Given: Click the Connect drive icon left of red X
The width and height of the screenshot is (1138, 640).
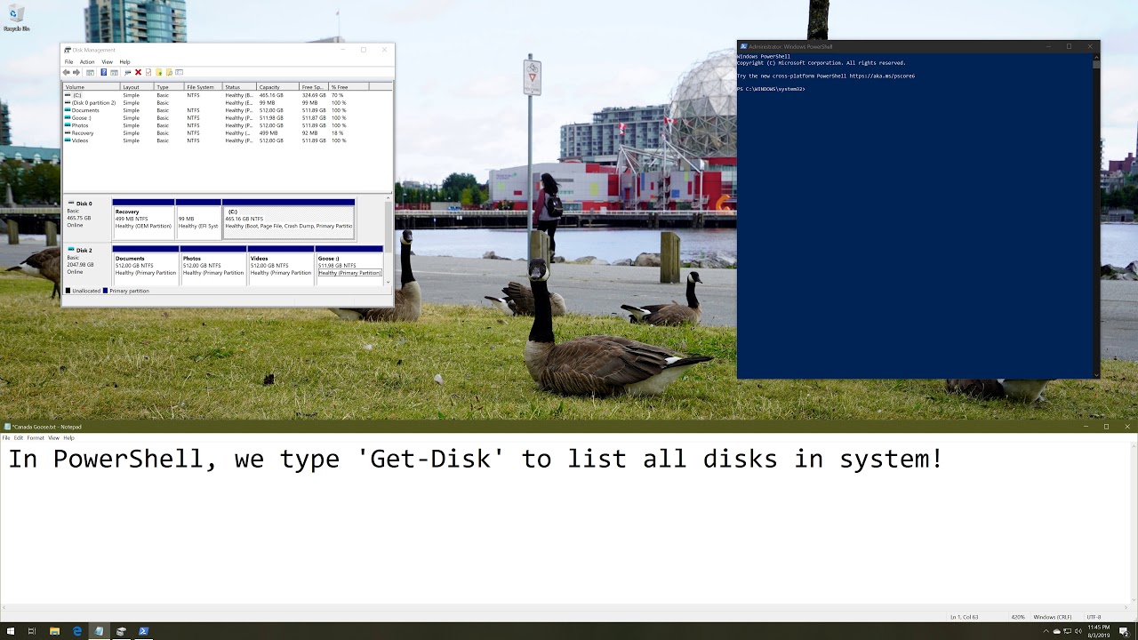Looking at the screenshot, I should click(127, 72).
